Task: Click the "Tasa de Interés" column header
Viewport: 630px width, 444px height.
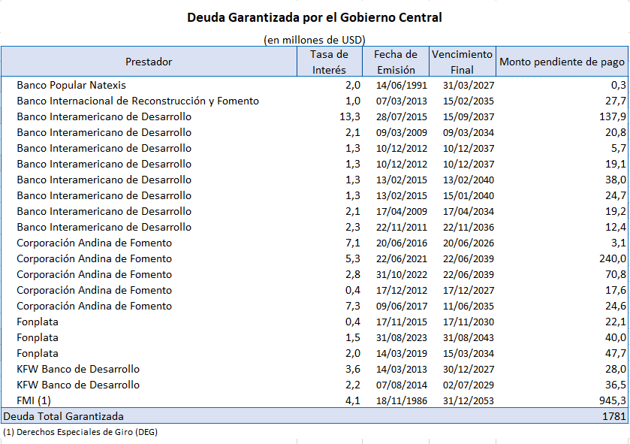Action: pos(330,62)
